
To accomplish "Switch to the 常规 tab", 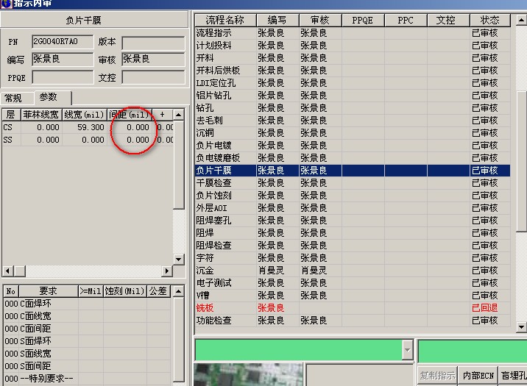I will point(14,98).
